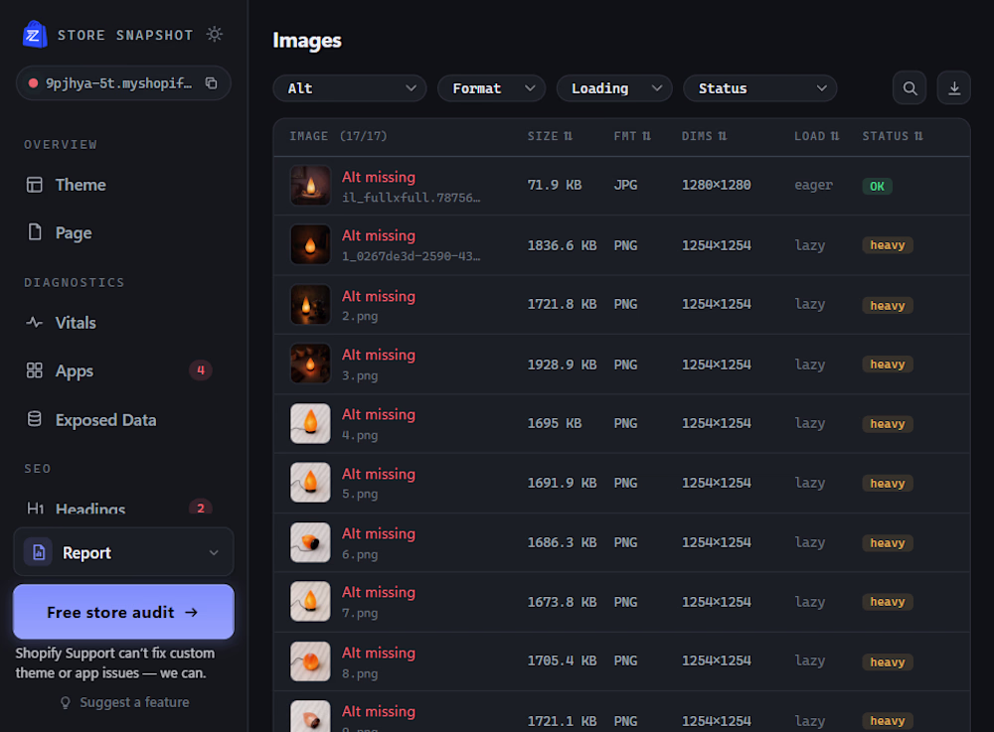Open thumbnail of il_fullxfull.78756… image
Image resolution: width=994 pixels, height=732 pixels.
coord(310,185)
